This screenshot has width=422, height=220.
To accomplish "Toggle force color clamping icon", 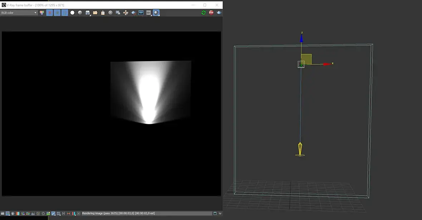I will (x=8, y=213).
